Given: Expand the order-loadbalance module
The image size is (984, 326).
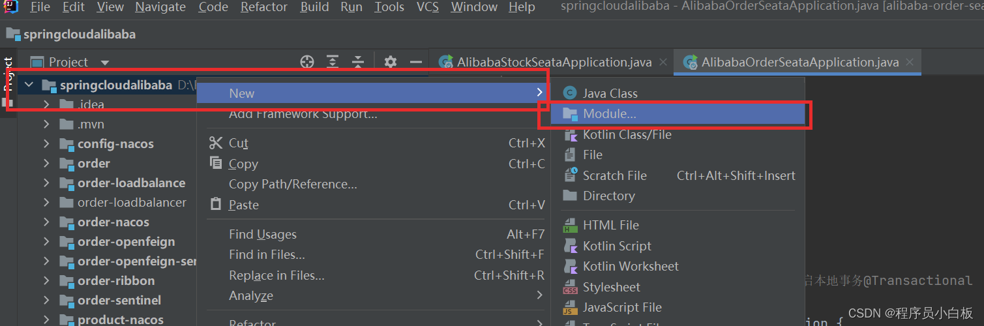Looking at the screenshot, I should pos(46,183).
